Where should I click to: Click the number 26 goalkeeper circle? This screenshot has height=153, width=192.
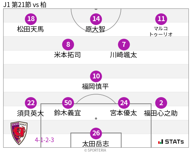coord(96,133)
